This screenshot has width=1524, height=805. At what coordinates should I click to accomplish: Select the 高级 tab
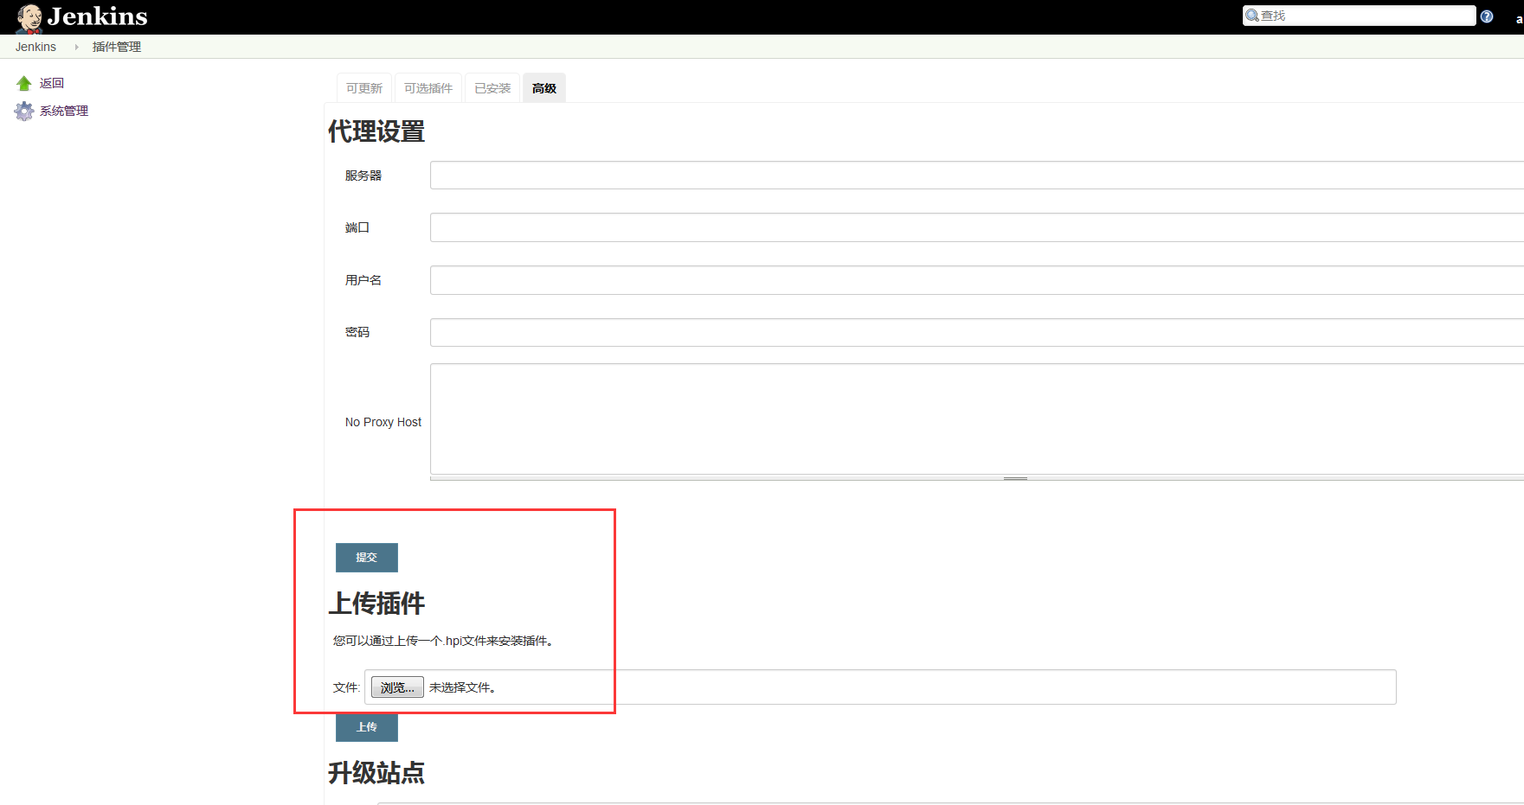(x=544, y=88)
